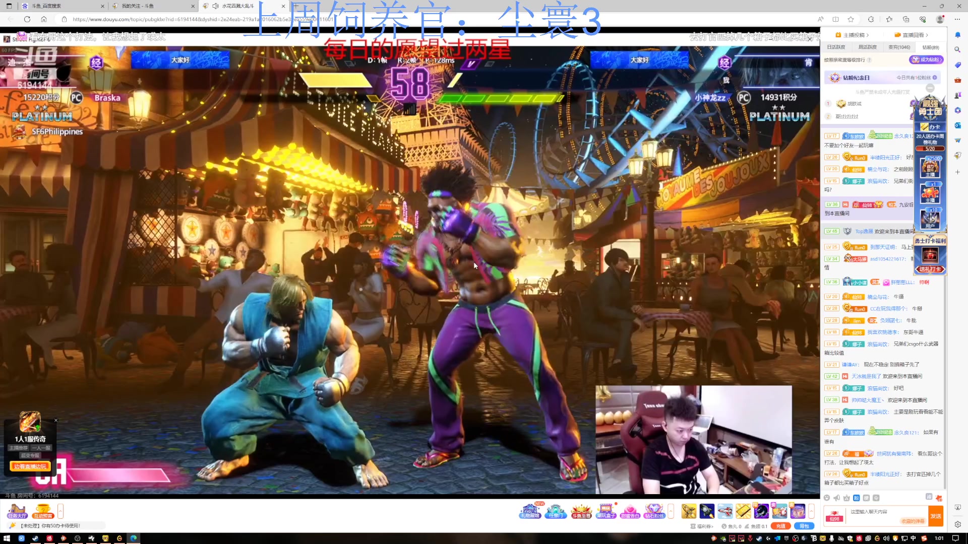Screen dimensions: 968x544
Task: Expand the activity entries arrow beside 钻石粉丝
Action: point(671,511)
